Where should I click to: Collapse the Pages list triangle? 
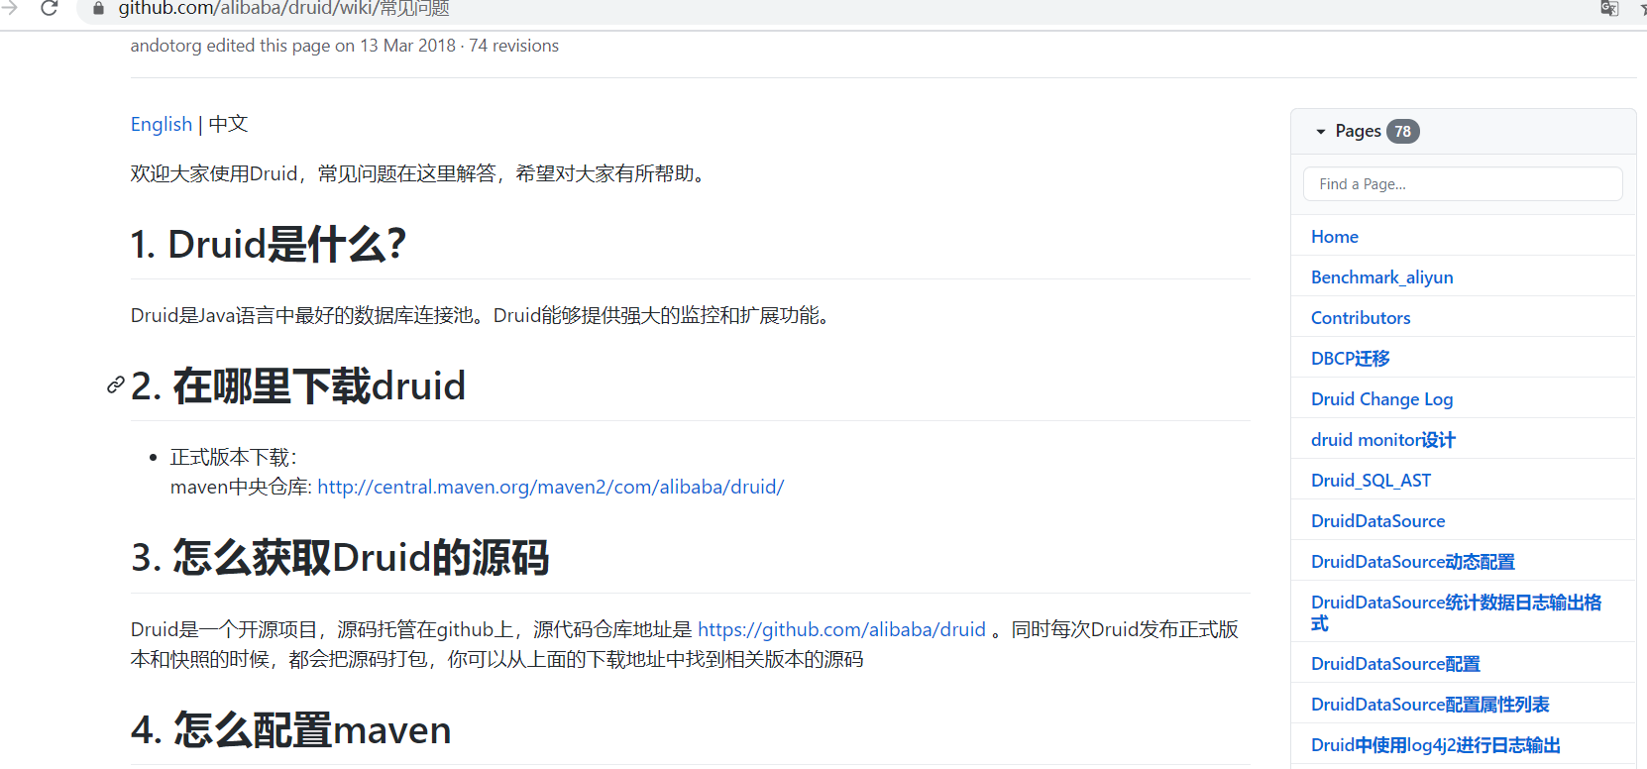pos(1320,132)
